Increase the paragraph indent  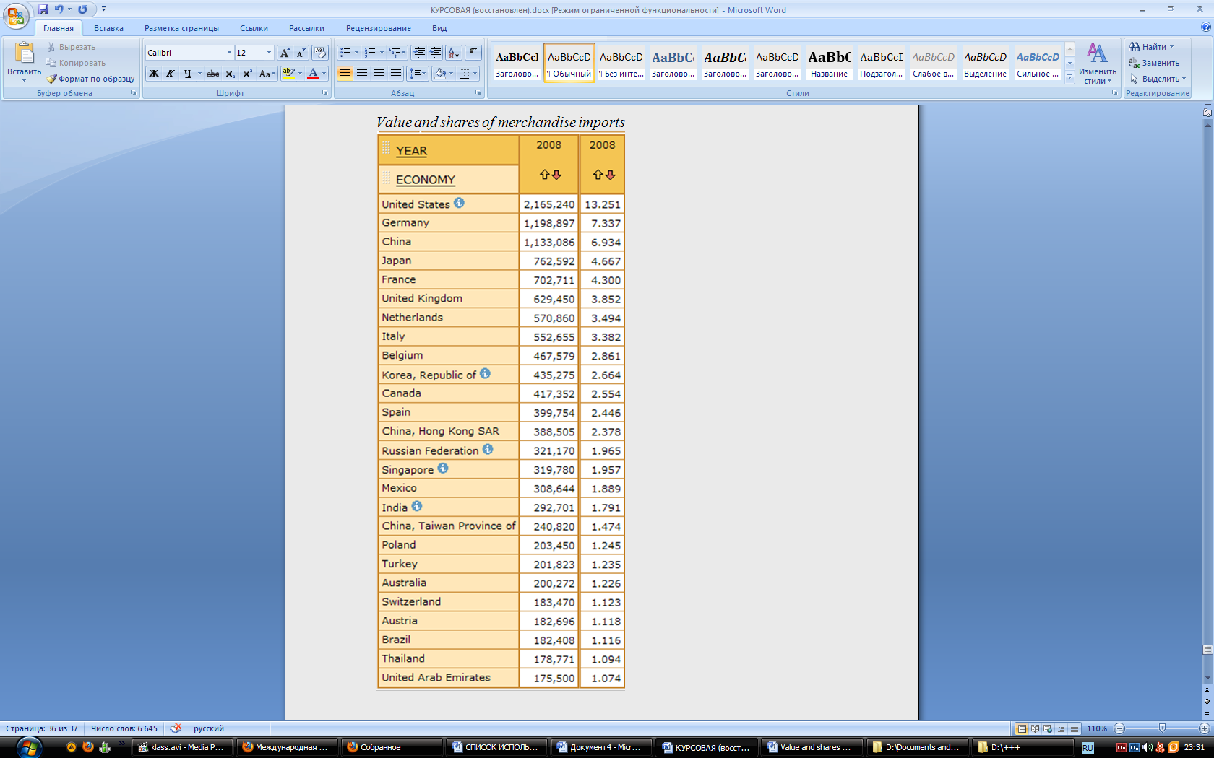[x=435, y=53]
